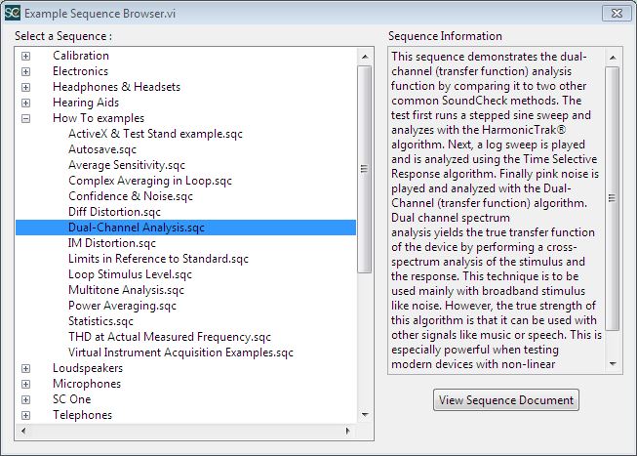Click the Calibration category label

(81, 56)
